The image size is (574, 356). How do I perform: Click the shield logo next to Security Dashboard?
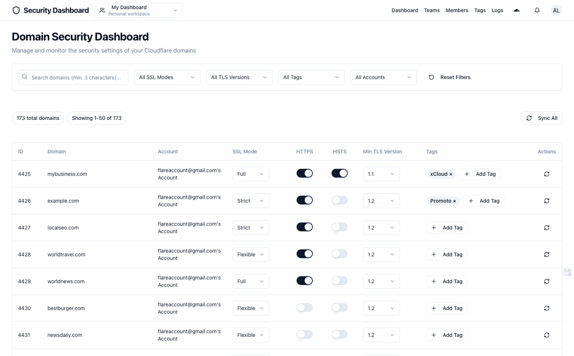[x=16, y=10]
